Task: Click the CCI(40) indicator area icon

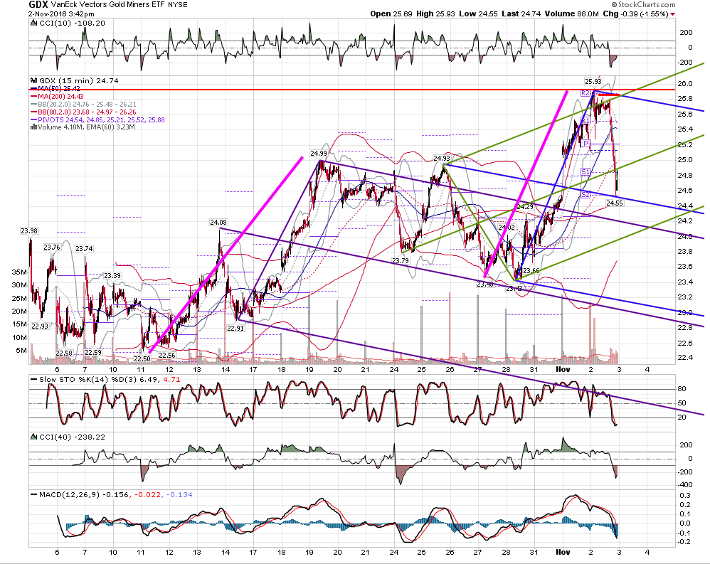Action: click(x=33, y=437)
